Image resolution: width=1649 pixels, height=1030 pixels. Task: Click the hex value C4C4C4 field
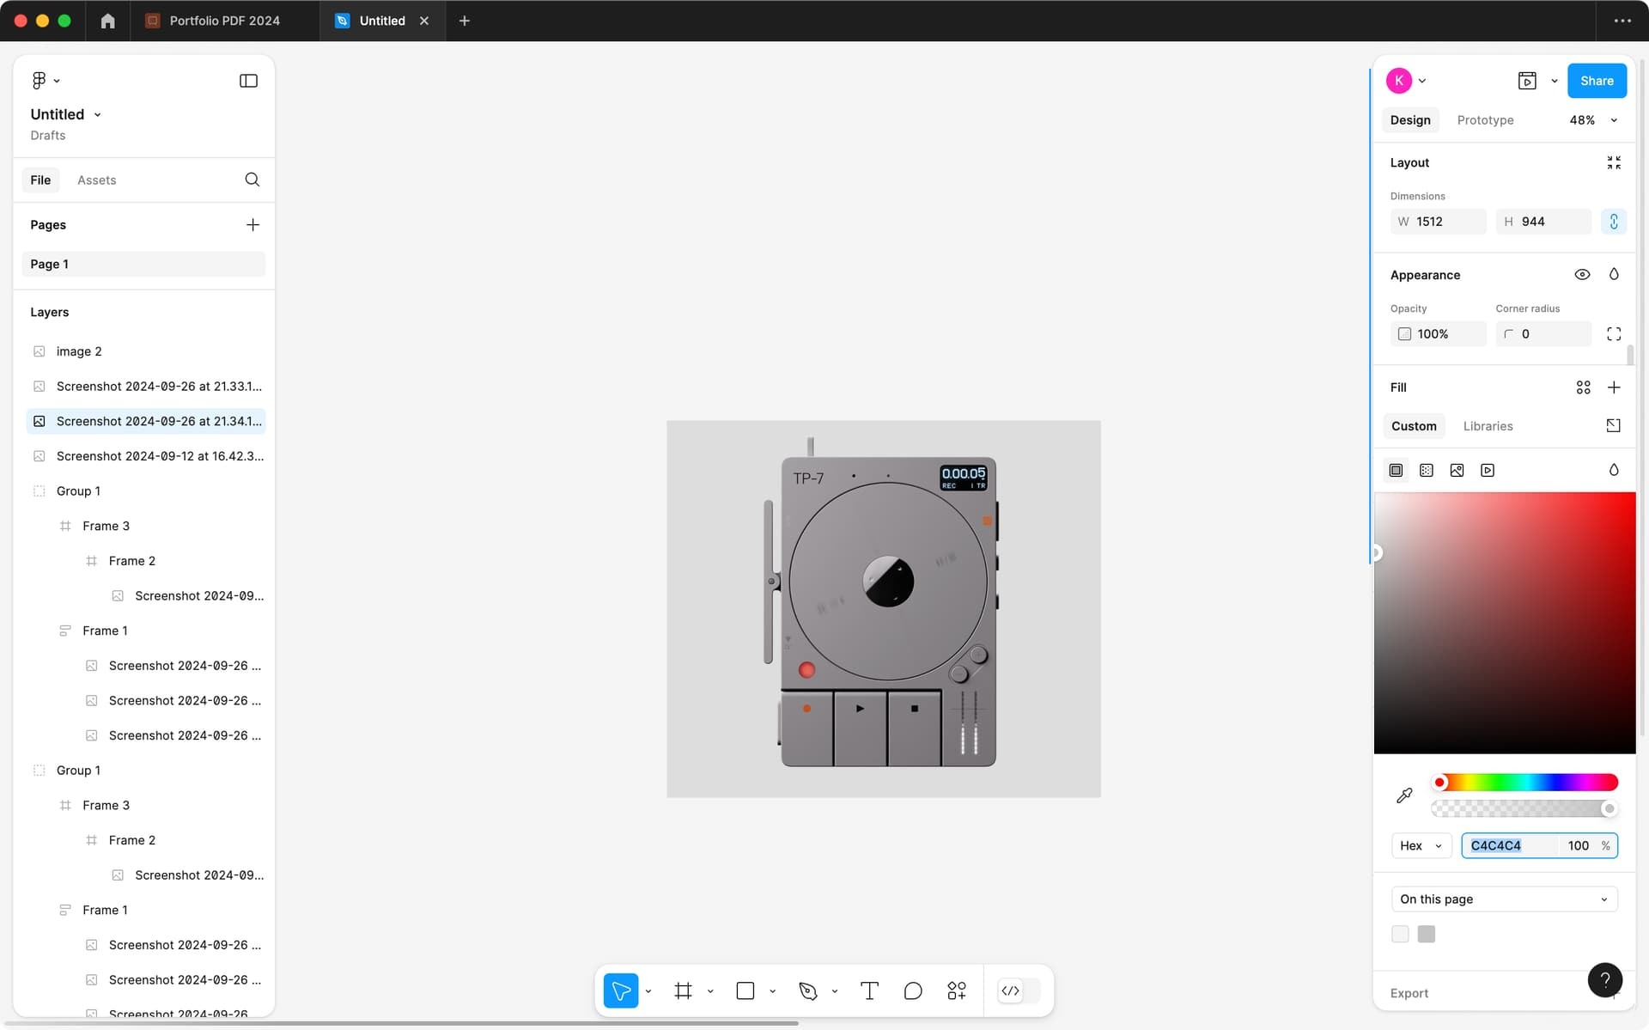pyautogui.click(x=1512, y=845)
